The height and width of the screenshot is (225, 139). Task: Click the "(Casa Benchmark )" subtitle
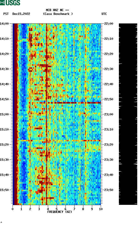(58, 14)
